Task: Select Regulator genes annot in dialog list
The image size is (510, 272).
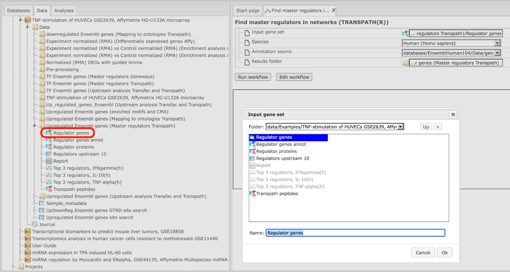Action: [x=281, y=144]
